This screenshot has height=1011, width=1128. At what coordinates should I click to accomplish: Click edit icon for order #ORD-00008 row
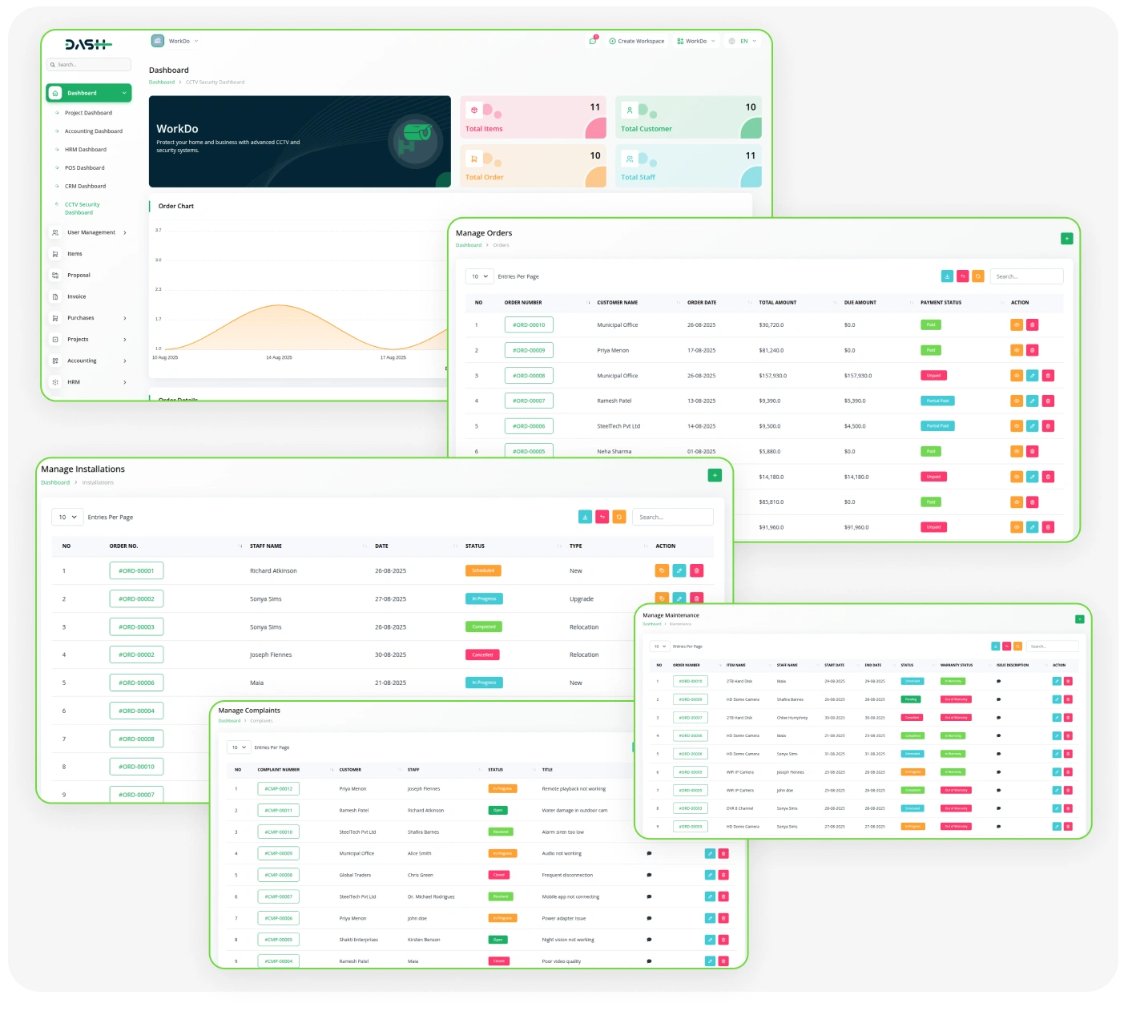[x=1032, y=376]
